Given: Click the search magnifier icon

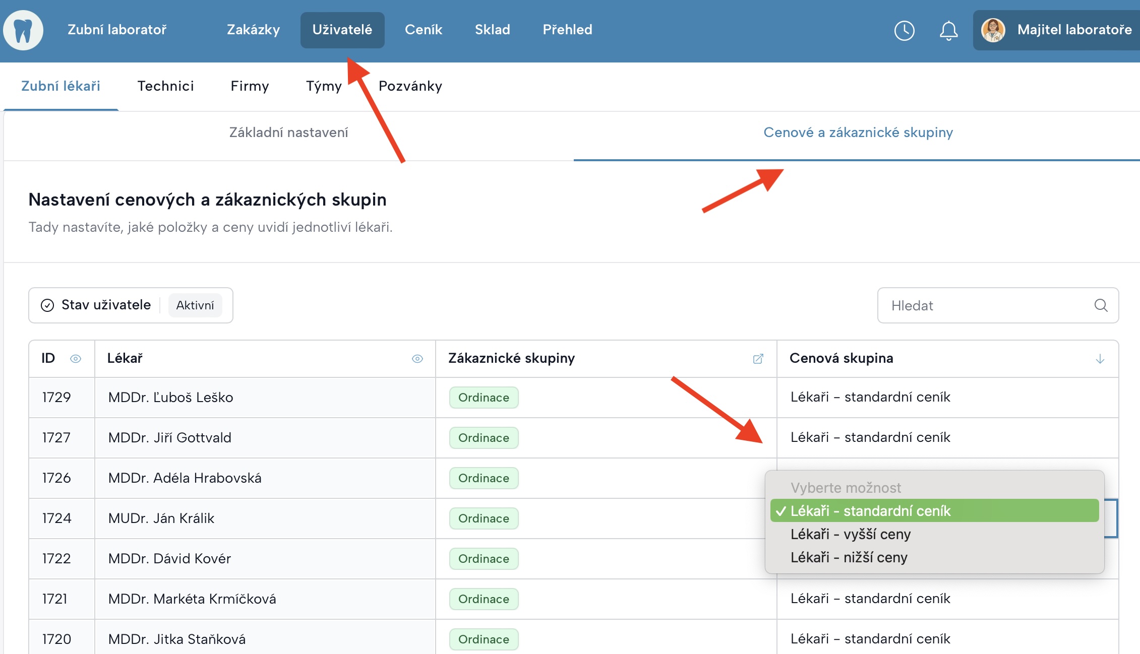Looking at the screenshot, I should pos(1101,305).
